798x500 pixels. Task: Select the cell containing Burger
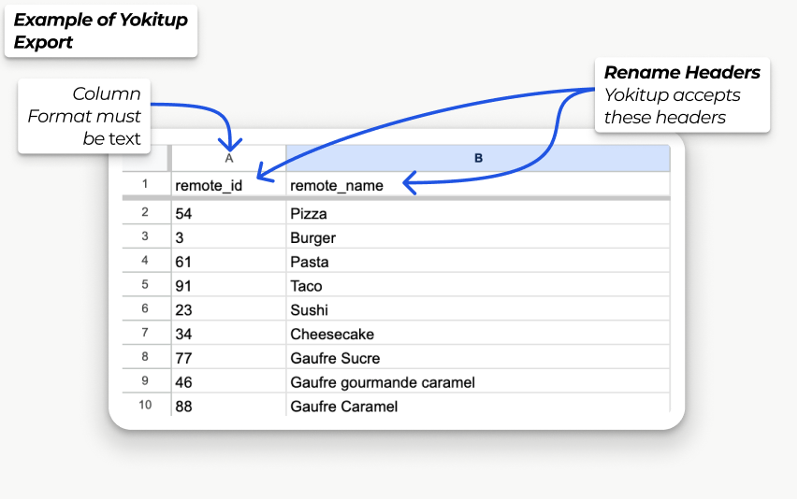coord(478,237)
